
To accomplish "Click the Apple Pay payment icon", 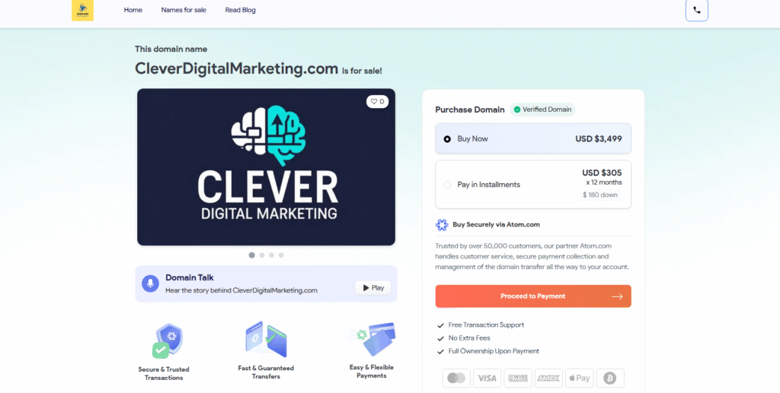I will (579, 378).
